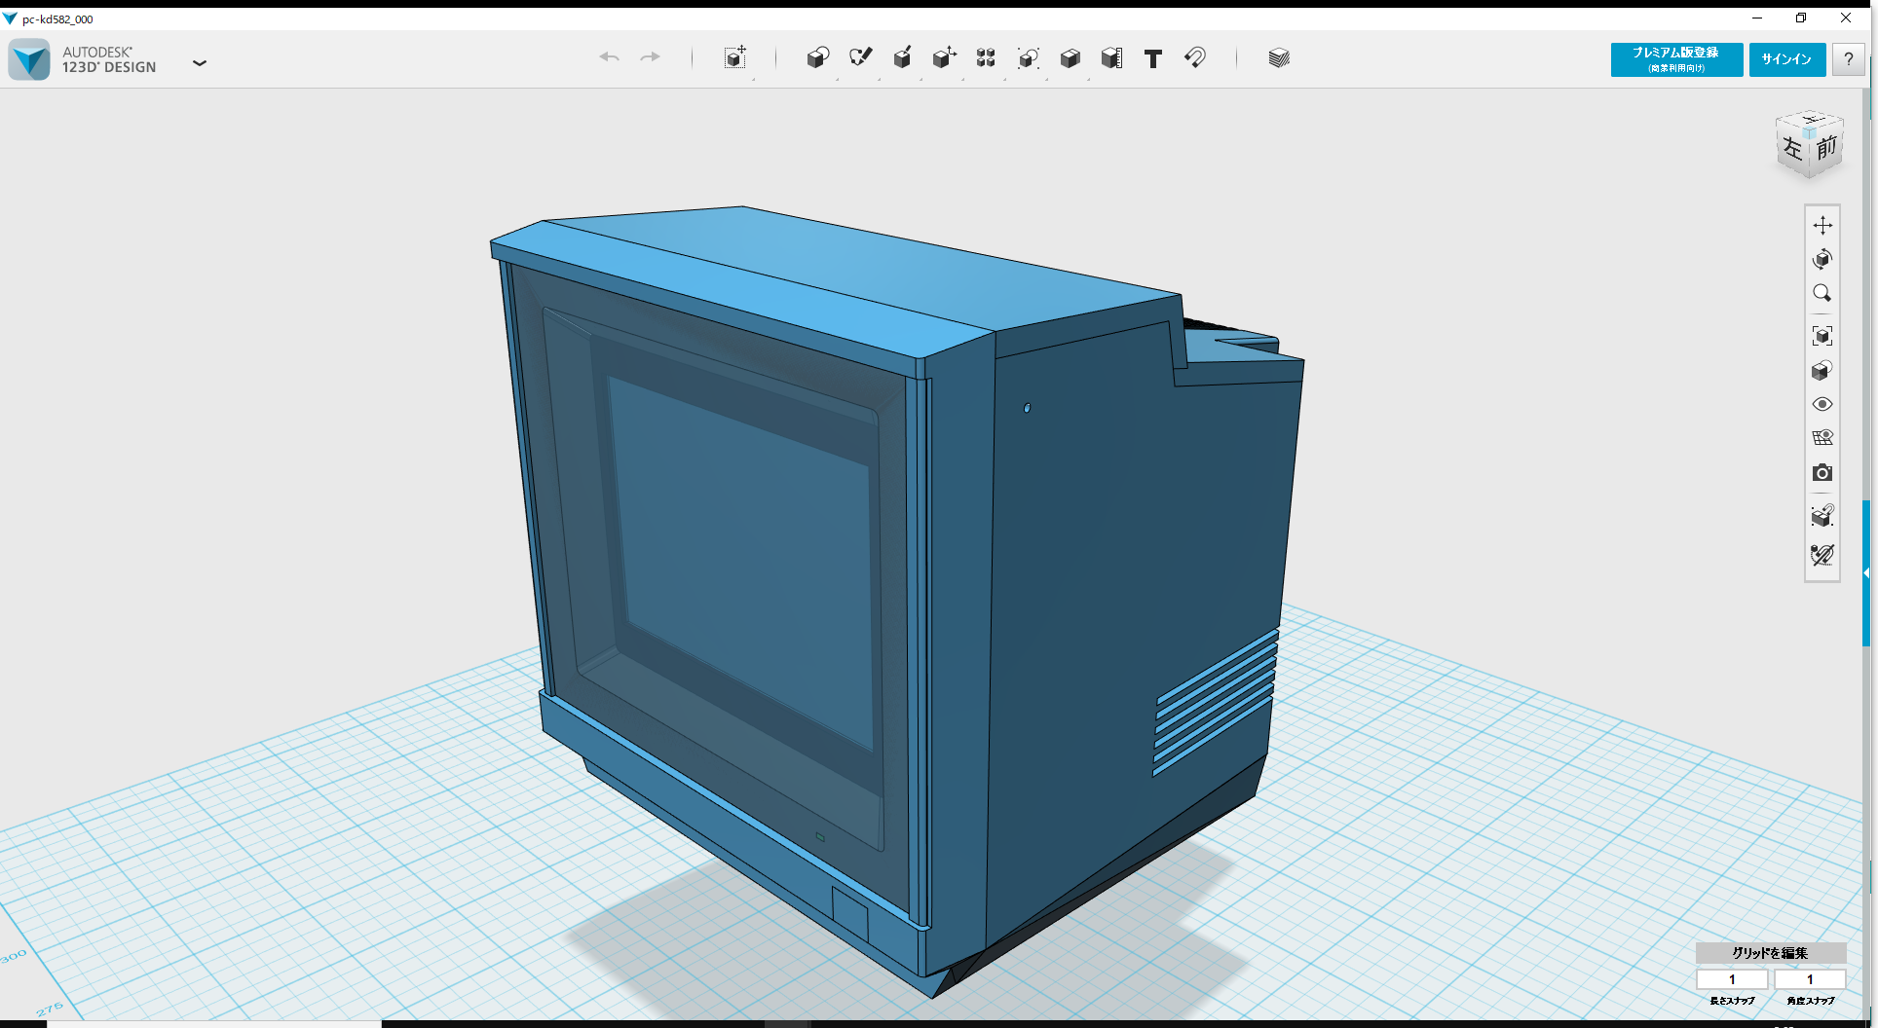Image resolution: width=1878 pixels, height=1028 pixels.
Task: Click the グリッドを編集 edit grid button
Action: [1770, 954]
